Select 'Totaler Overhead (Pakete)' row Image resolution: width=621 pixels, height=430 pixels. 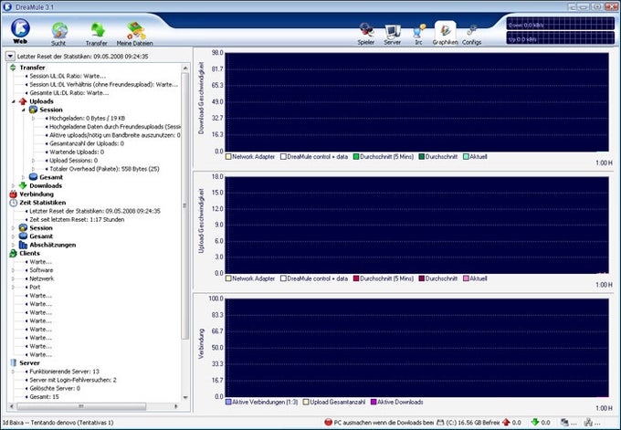104,169
